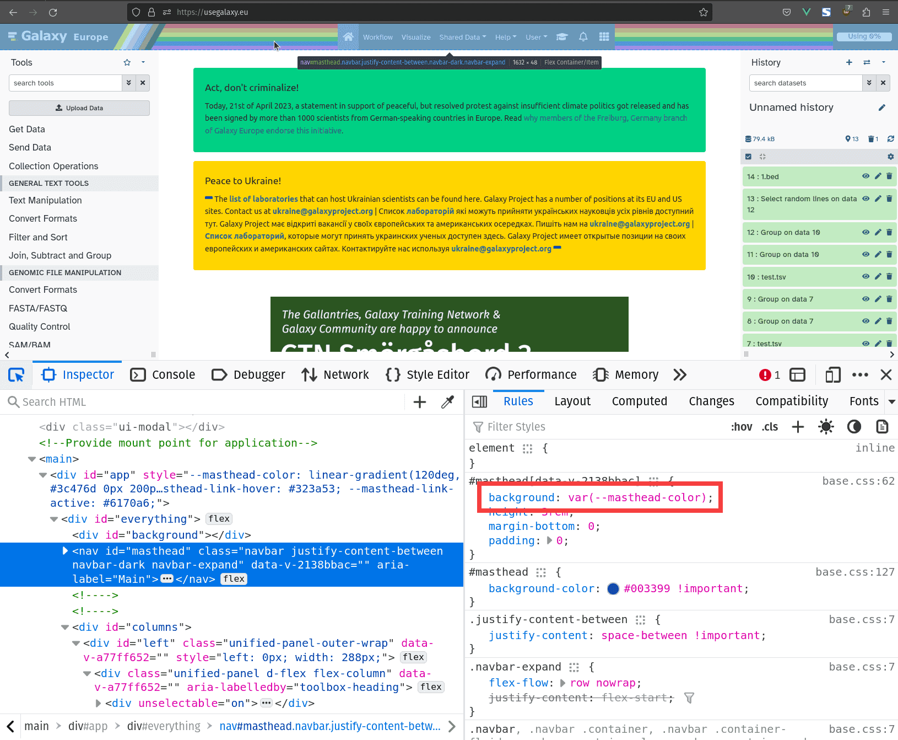898x740 pixels.
Task: Bookmark page with star in URL bar
Action: coord(703,12)
